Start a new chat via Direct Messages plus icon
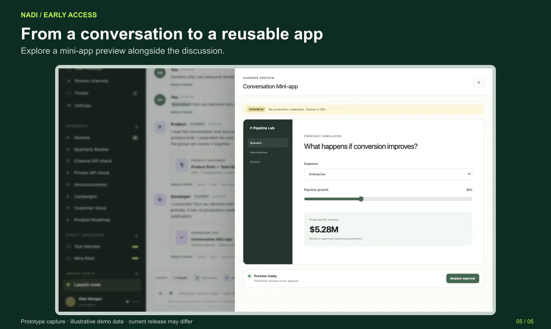This screenshot has height=329, width=551. 136,235
